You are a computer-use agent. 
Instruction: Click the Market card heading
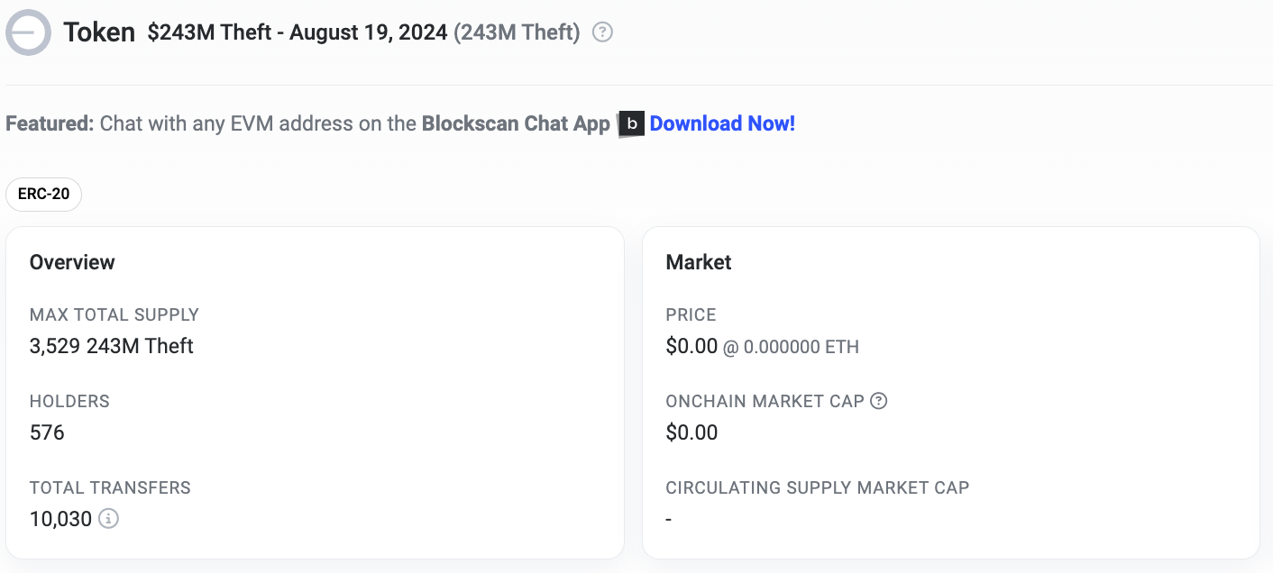pos(699,262)
